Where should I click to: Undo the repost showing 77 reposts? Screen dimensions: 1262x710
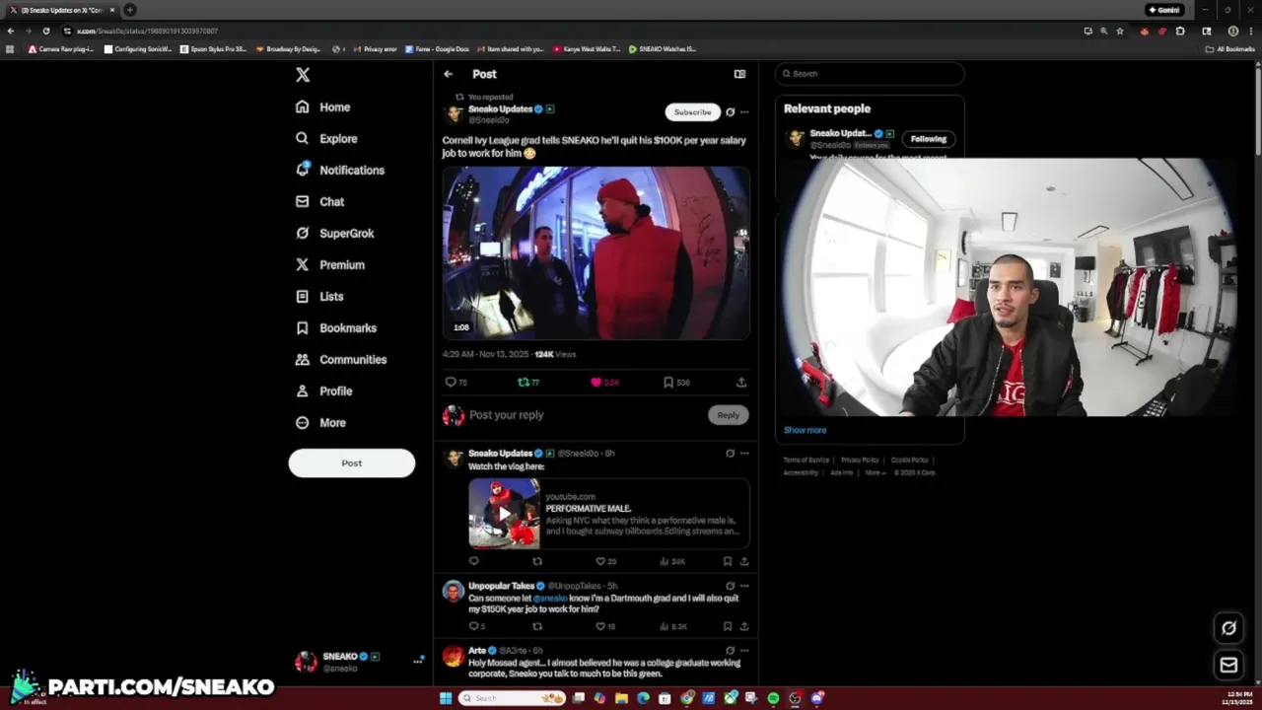tap(528, 382)
